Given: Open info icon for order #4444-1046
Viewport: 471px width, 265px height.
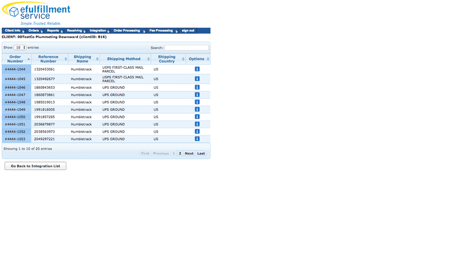Looking at the screenshot, I should pos(197,88).
